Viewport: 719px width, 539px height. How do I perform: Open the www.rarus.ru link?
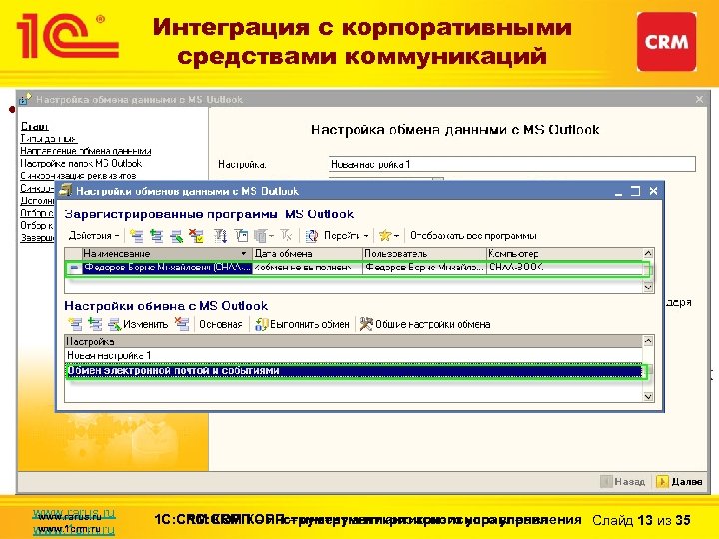[x=73, y=514]
